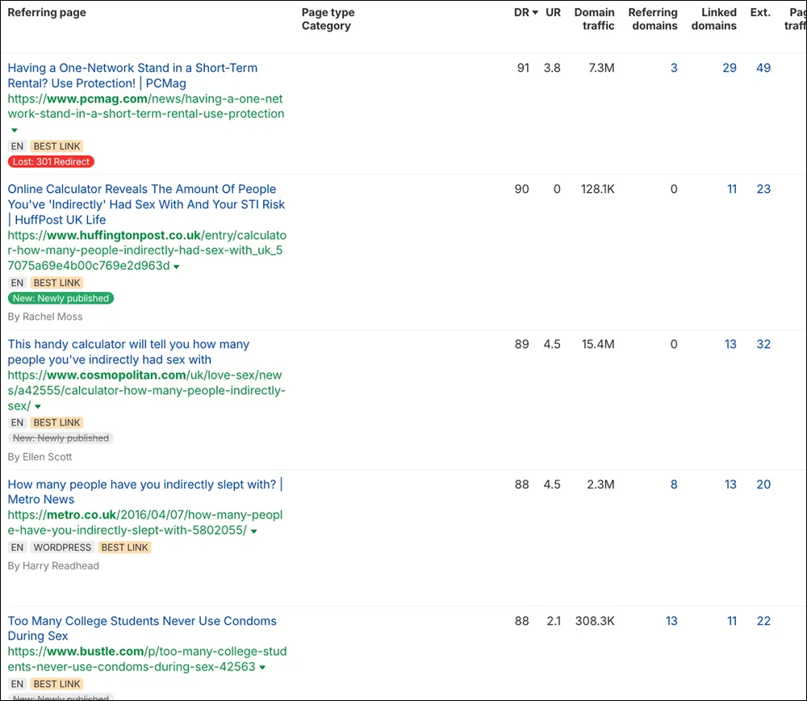Expand Cosmopolitan URL dropdown caret
The height and width of the screenshot is (701, 807).
38,406
